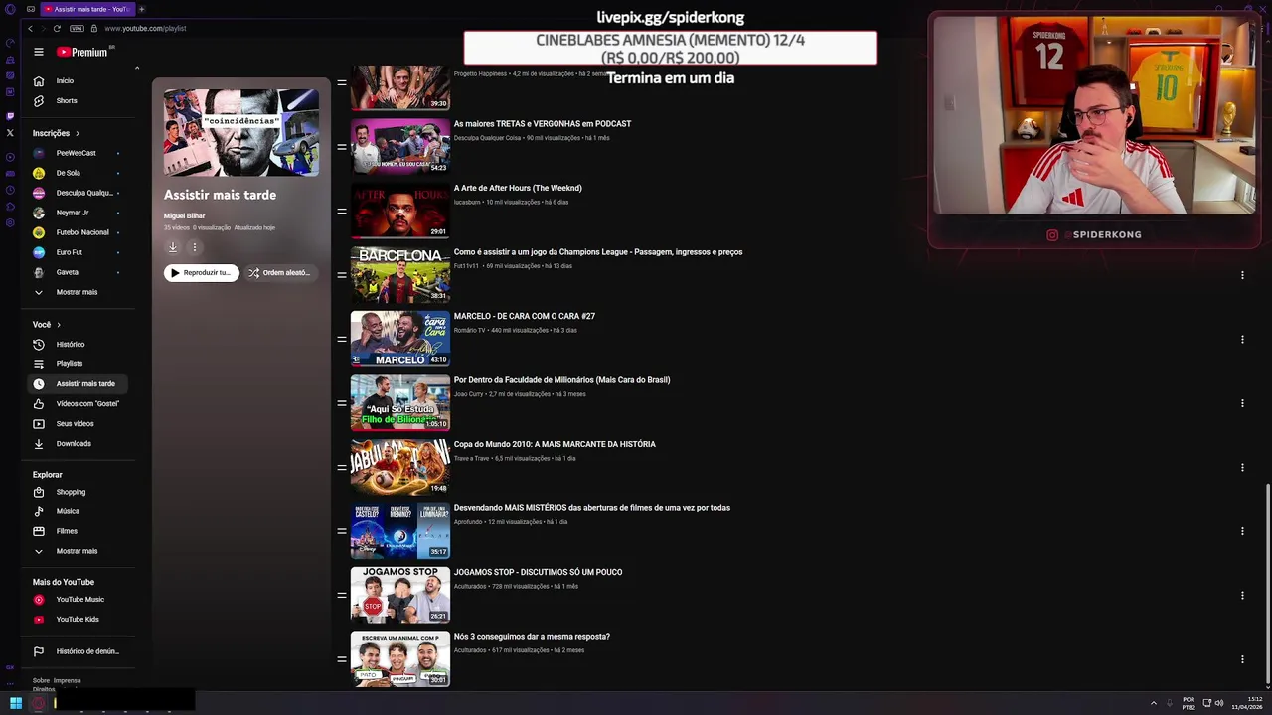1272x715 pixels.
Task: Click the Miguel Bilhar channel name
Action: pos(184,215)
